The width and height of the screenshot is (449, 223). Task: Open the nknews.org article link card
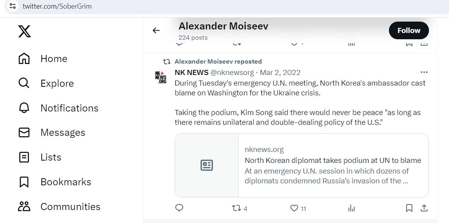[x=302, y=165]
